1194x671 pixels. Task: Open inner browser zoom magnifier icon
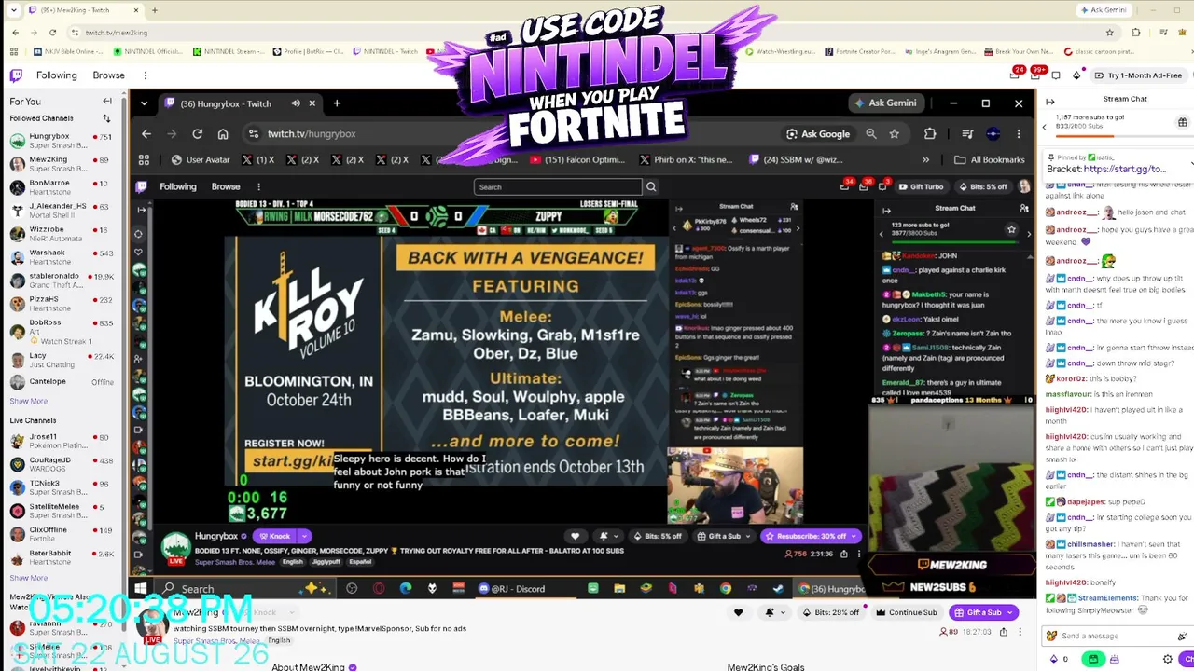[x=871, y=134]
